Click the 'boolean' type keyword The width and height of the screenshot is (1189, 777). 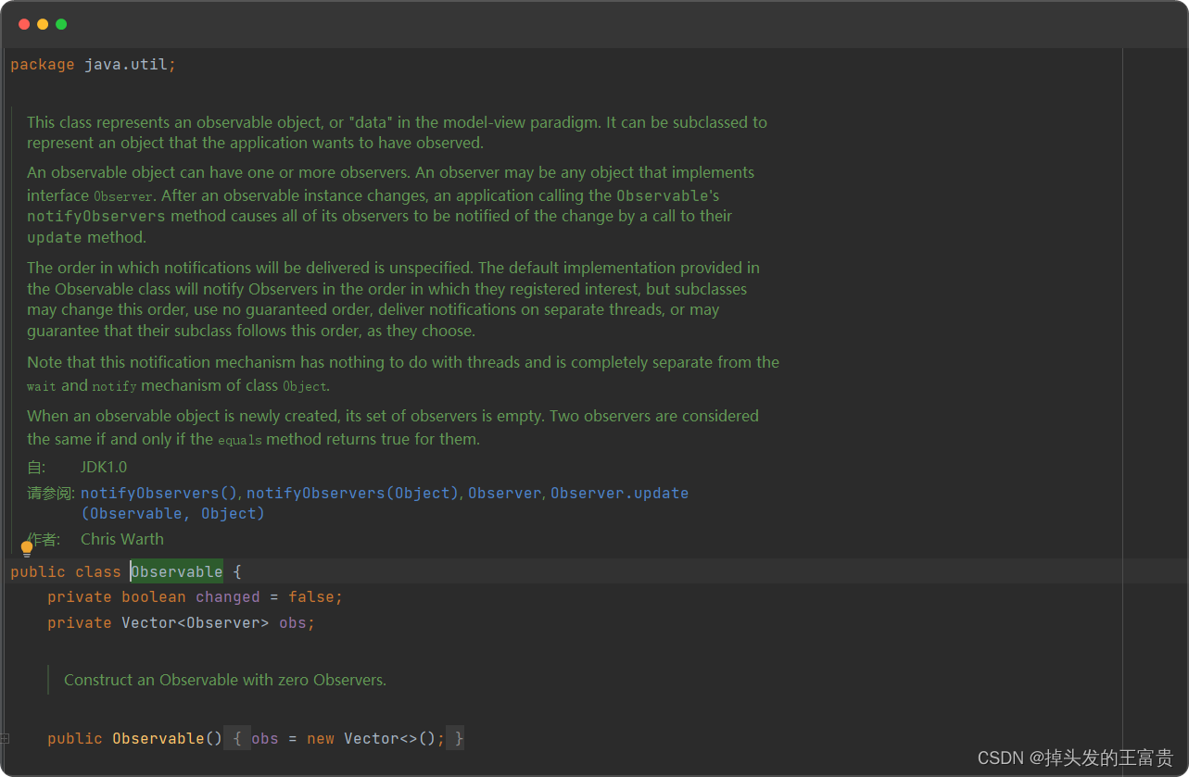click(154, 597)
